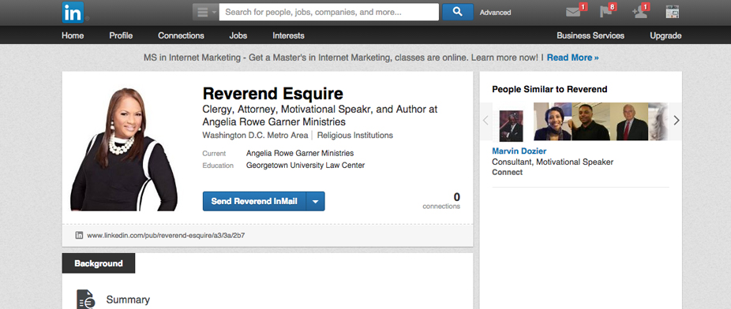731x309 pixels.
Task: Follow the Read More ad link
Action: pyautogui.click(x=572, y=58)
